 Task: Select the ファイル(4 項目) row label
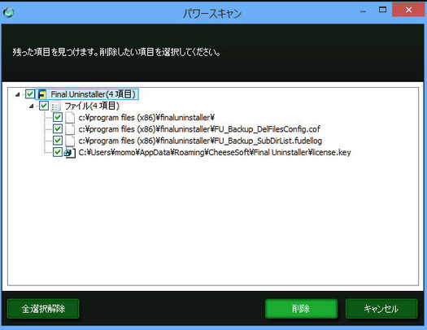[x=92, y=106]
